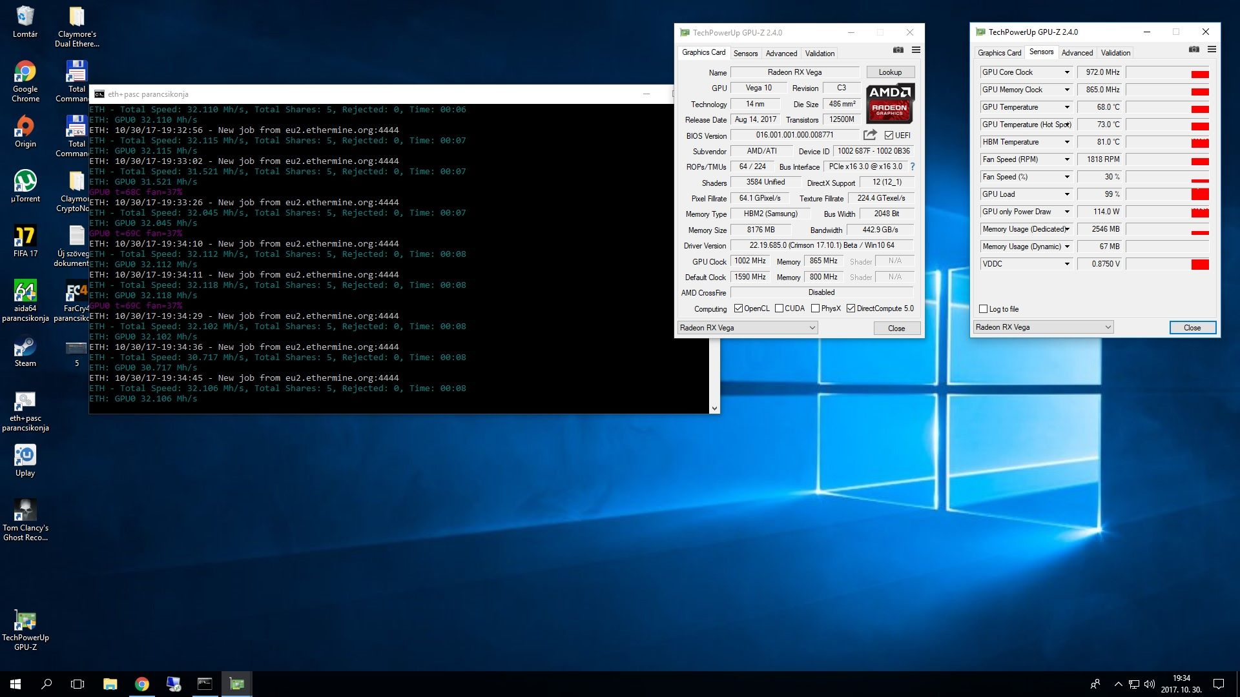Open the Uplay desktop icon
Image resolution: width=1240 pixels, height=697 pixels.
tap(25, 456)
